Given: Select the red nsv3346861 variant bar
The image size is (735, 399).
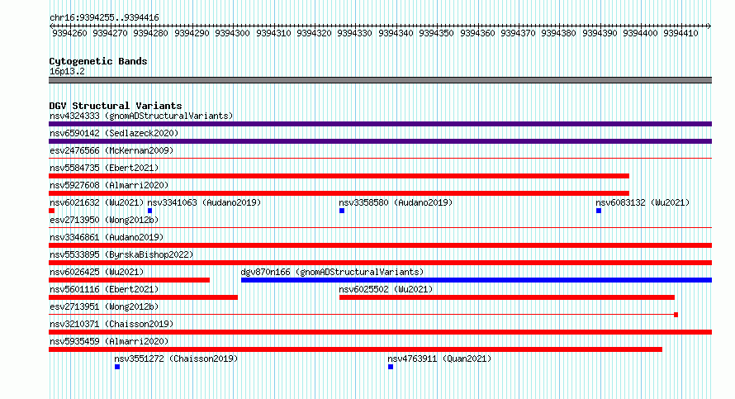Looking at the screenshot, I should [x=380, y=245].
